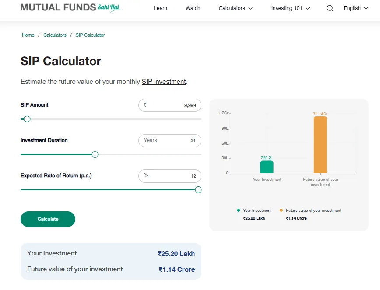Click the ₹1.14Cr chart bar label
Screen dimensions: 380x290
coord(320,114)
